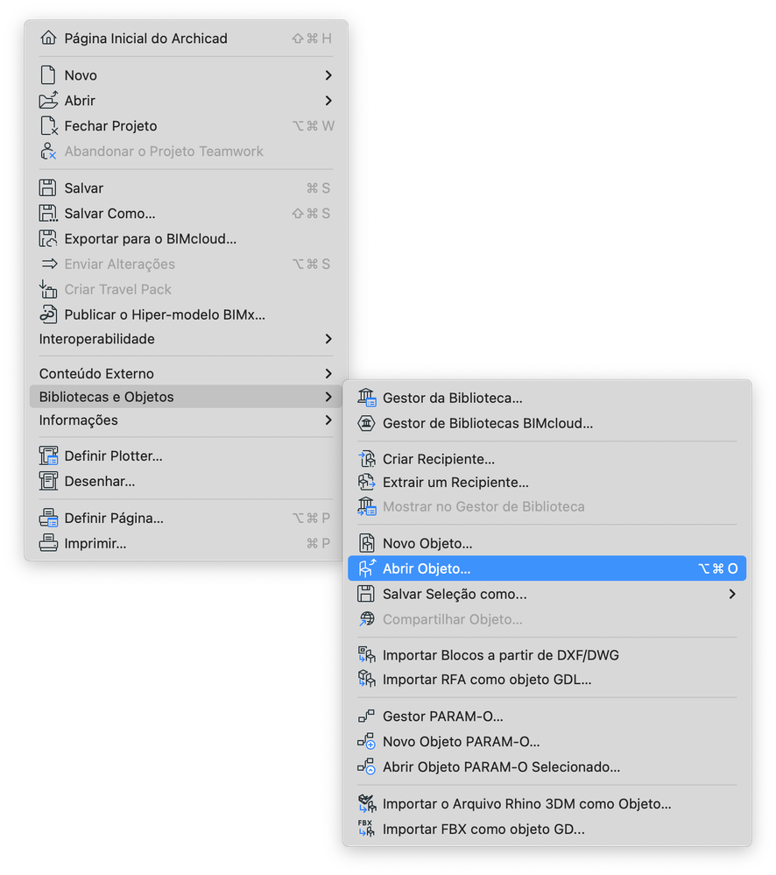Screen dimensions: 776x875
Task: Select Salvar Como... menu item
Action: point(186,213)
